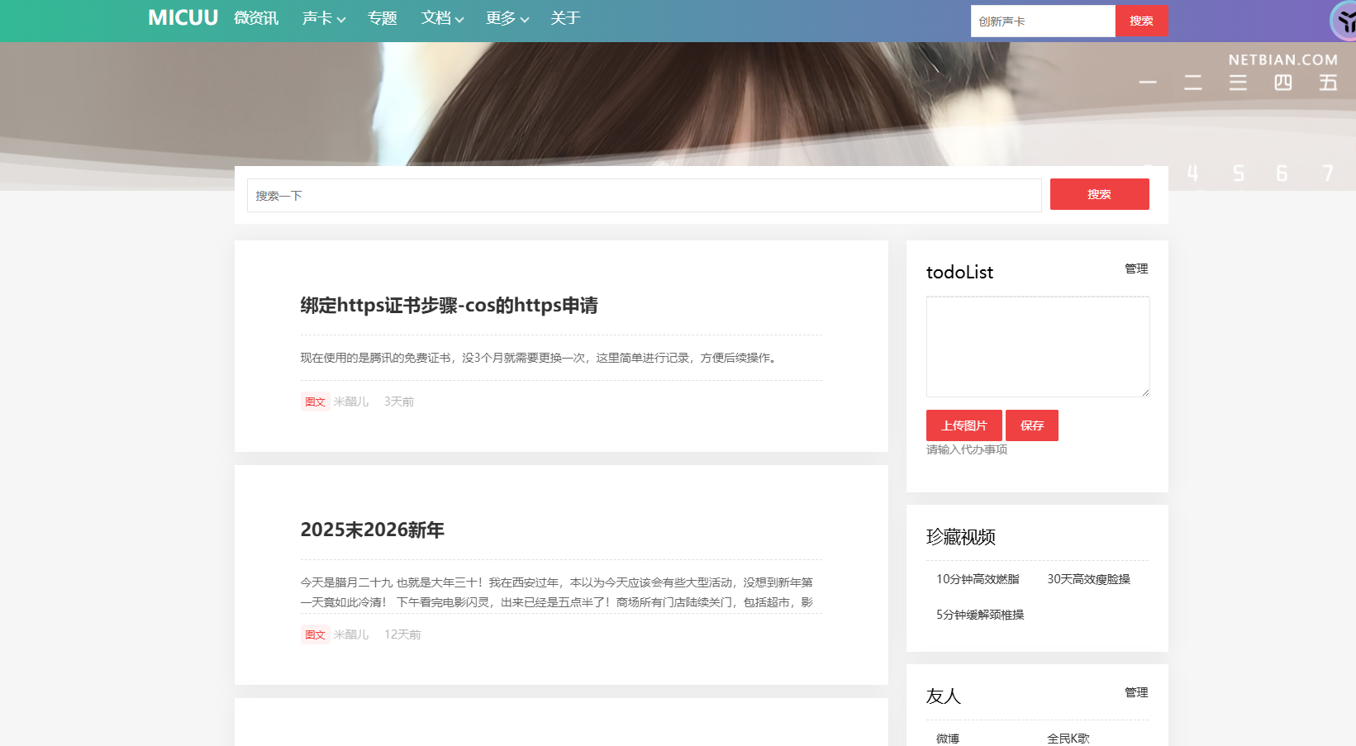The width and height of the screenshot is (1356, 746).
Task: Save the todo item with 保存
Action: click(1031, 425)
